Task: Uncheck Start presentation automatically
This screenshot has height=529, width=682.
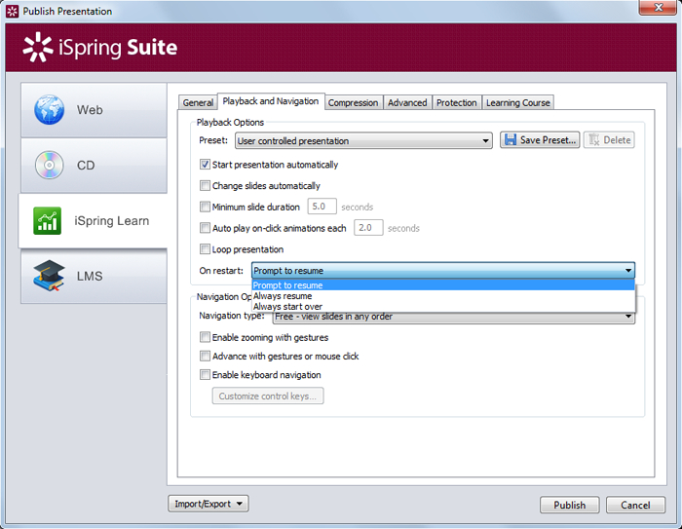Action: [205, 165]
